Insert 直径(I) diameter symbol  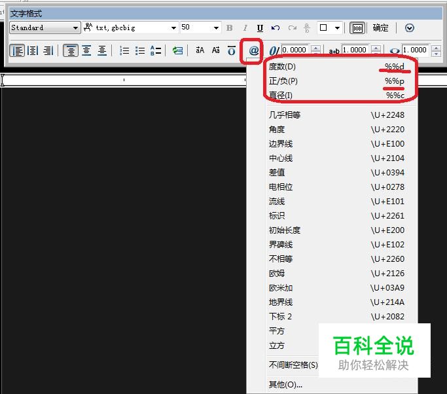[x=336, y=95]
